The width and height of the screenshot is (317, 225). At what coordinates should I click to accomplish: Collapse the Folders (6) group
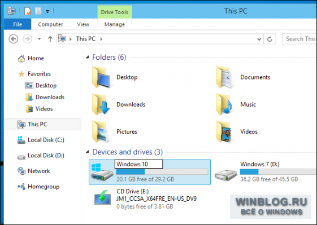(x=88, y=58)
